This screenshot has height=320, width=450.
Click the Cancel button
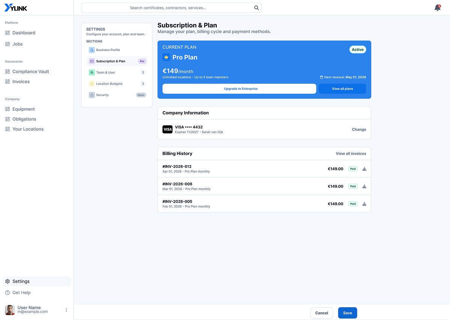coord(322,313)
